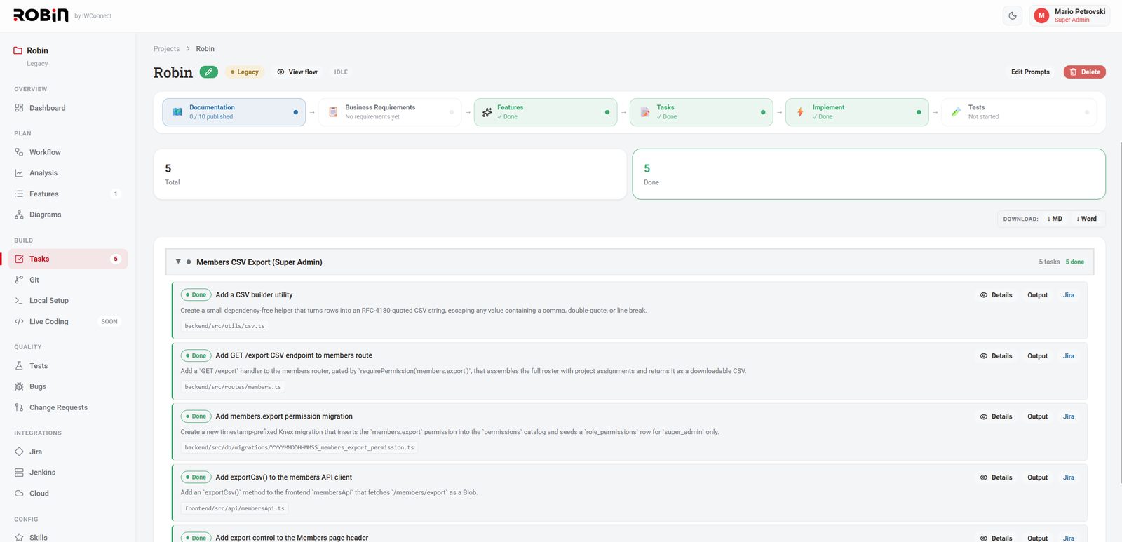Click Edit Prompts
Viewport: 1122px width, 542px height.
(1030, 72)
